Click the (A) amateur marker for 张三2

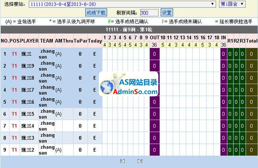[58, 150]
